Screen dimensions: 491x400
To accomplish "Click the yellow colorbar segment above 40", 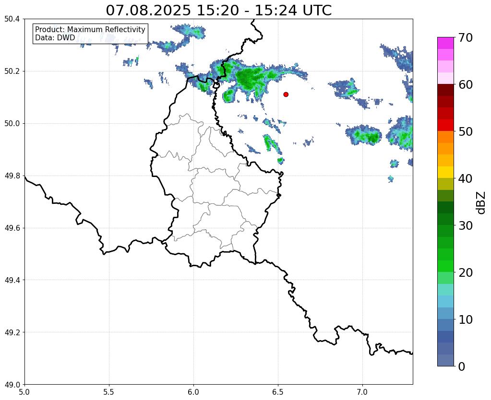I will (445, 172).
